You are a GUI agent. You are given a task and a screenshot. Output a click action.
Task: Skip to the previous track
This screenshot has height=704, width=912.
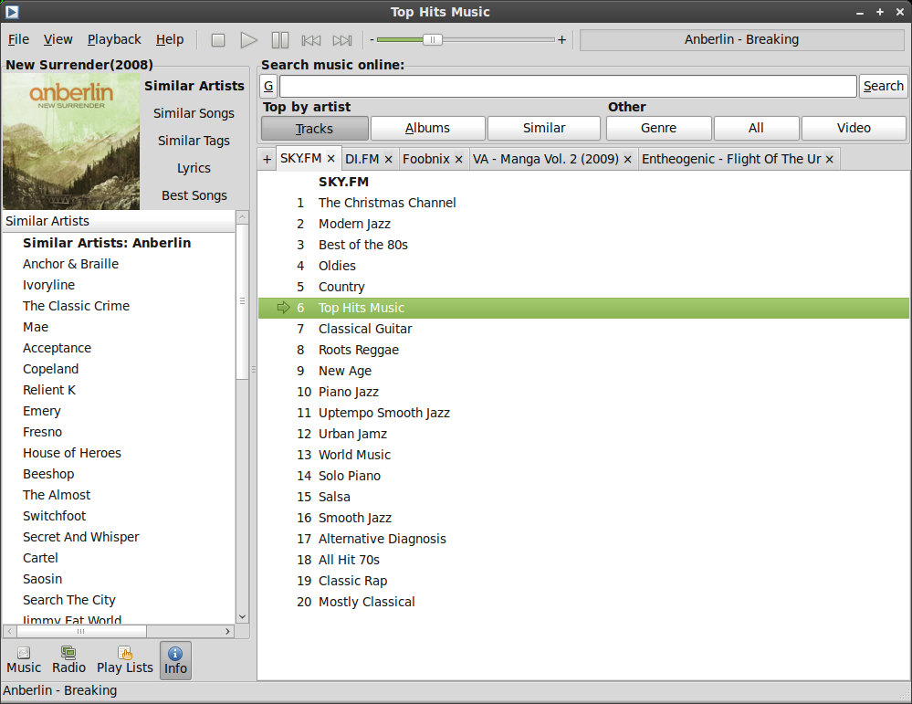(311, 39)
